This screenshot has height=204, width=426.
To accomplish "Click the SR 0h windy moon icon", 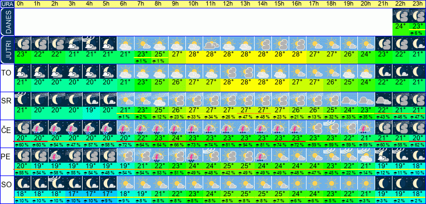I will (22, 99).
